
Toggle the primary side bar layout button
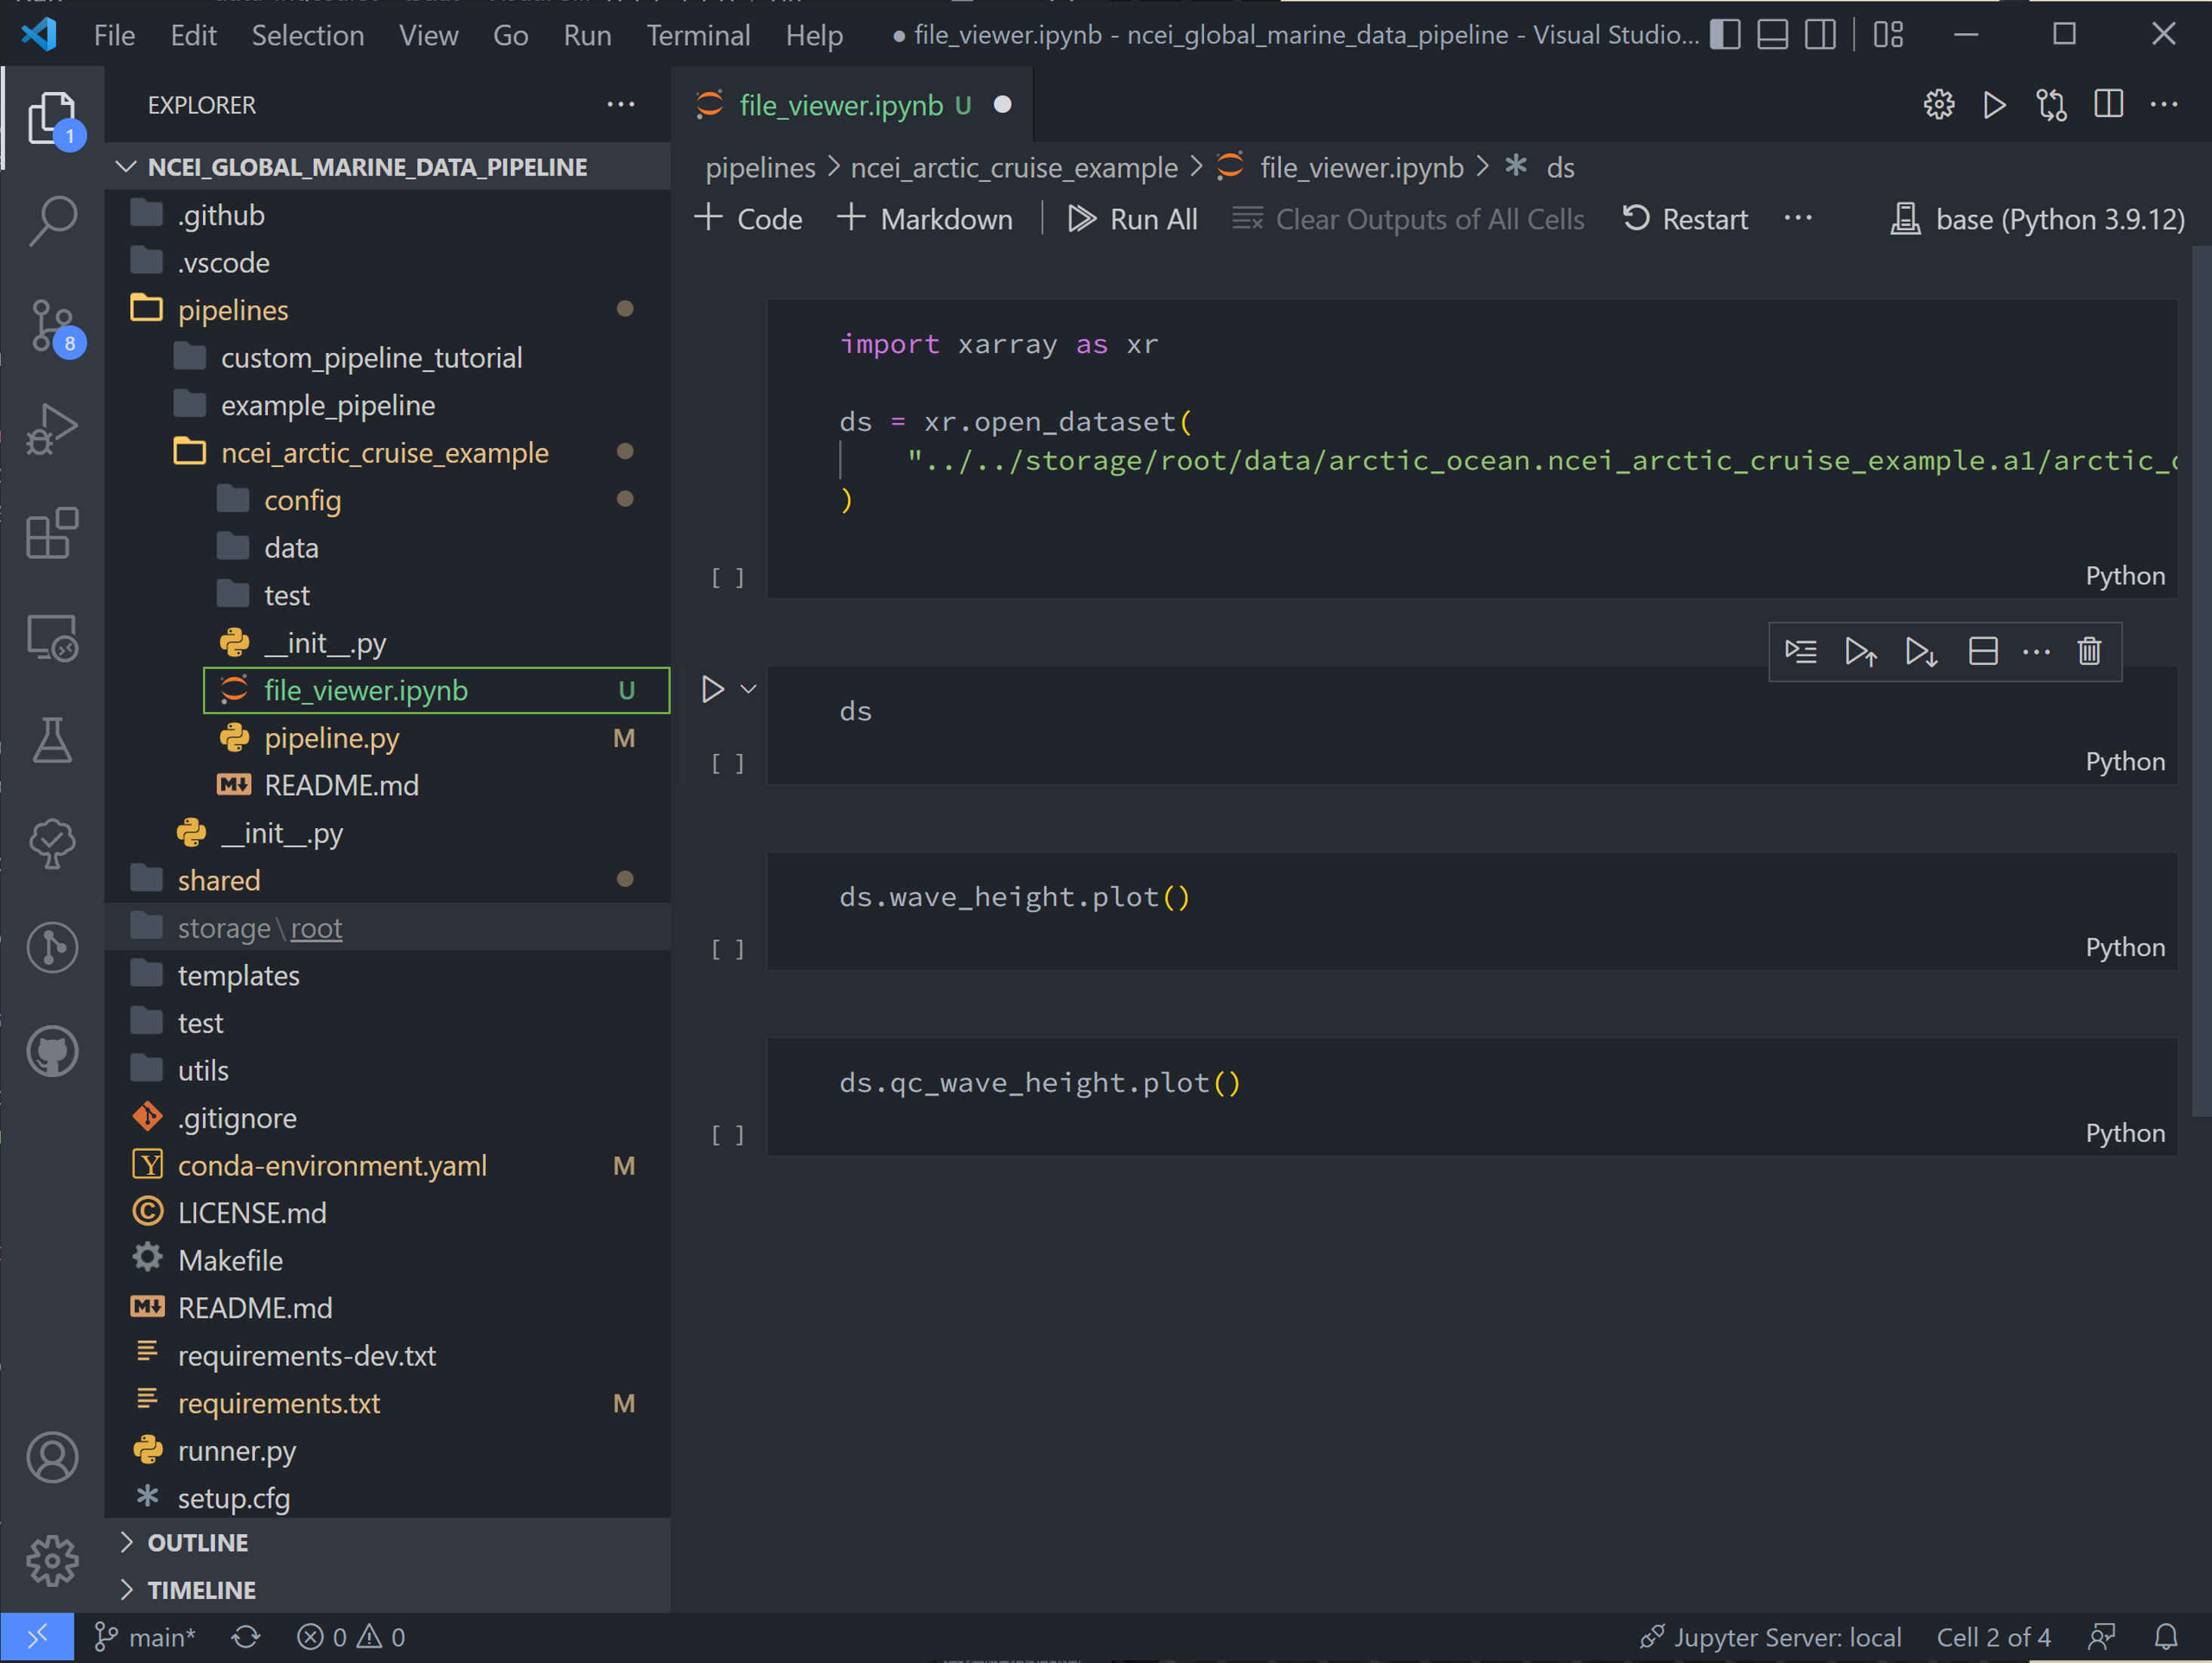tap(1725, 35)
